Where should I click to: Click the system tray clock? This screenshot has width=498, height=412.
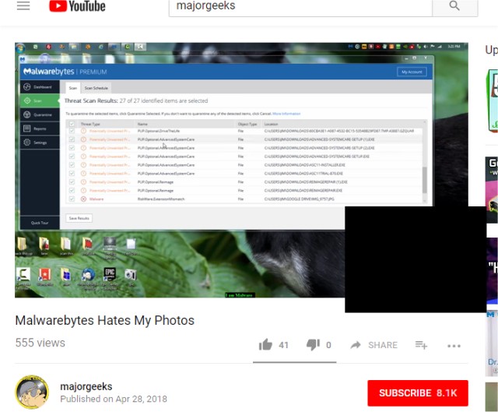click(454, 47)
